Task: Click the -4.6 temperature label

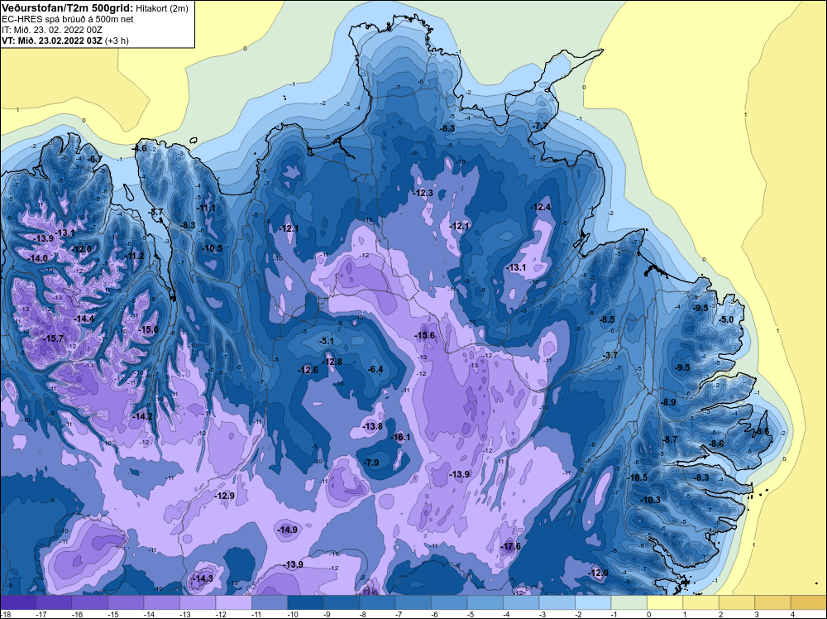Action: tap(139, 149)
